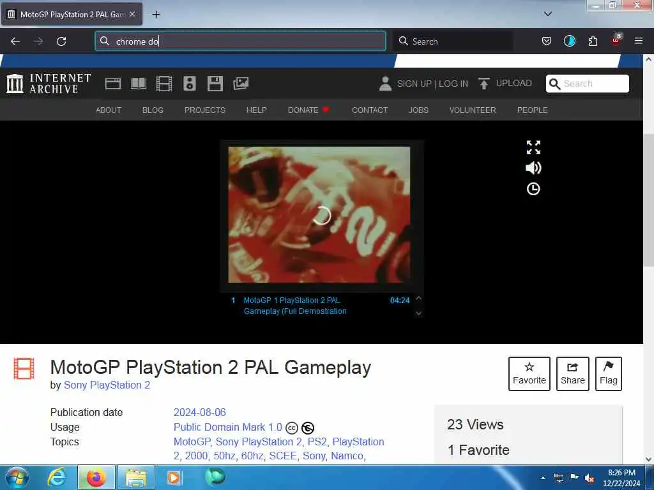
Task: Open the HELP menu item
Action: click(257, 110)
